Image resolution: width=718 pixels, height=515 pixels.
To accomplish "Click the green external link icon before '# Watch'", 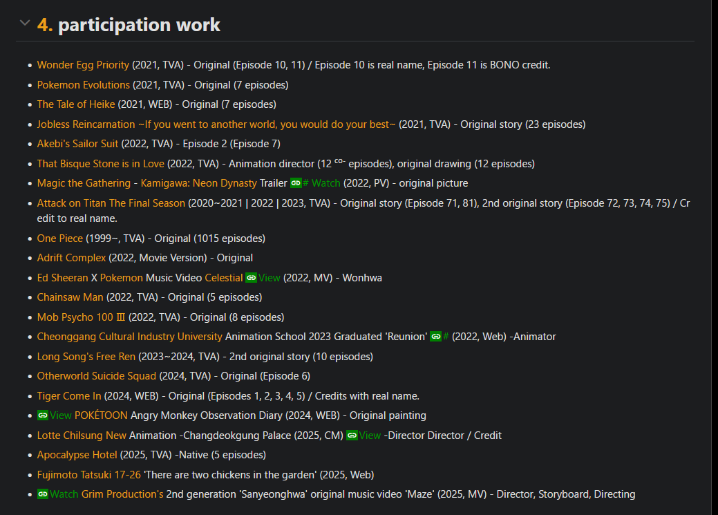I will tap(296, 183).
